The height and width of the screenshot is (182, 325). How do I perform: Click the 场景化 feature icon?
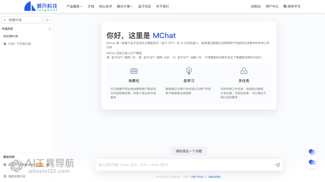134,71
